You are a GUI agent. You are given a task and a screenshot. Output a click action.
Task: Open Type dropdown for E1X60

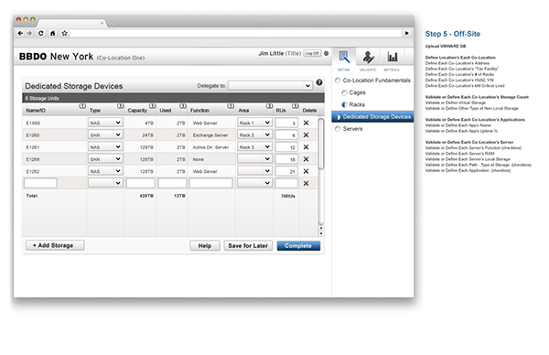105,123
